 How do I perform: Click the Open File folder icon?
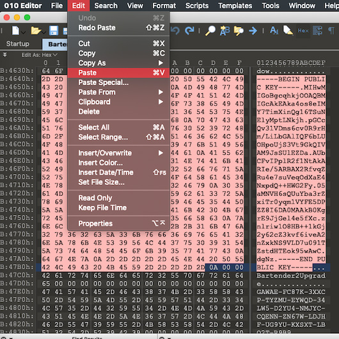(35, 31)
